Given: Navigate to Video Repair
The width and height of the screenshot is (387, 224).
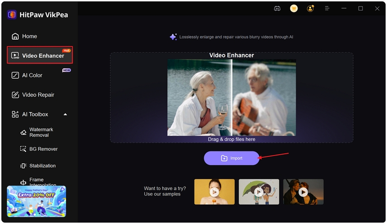Looking at the screenshot, I should click(38, 95).
